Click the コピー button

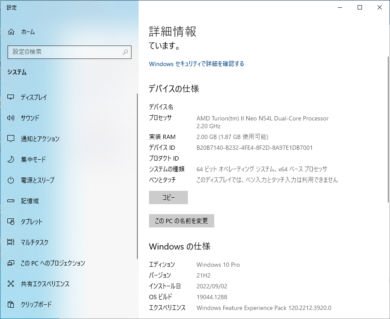coord(168,197)
